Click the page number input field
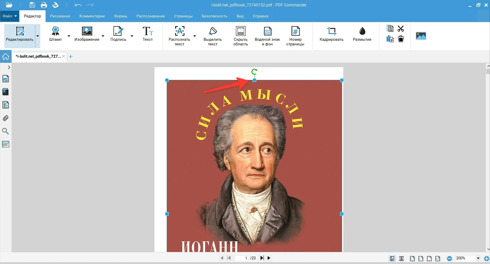490x264 pixels. click(x=242, y=258)
